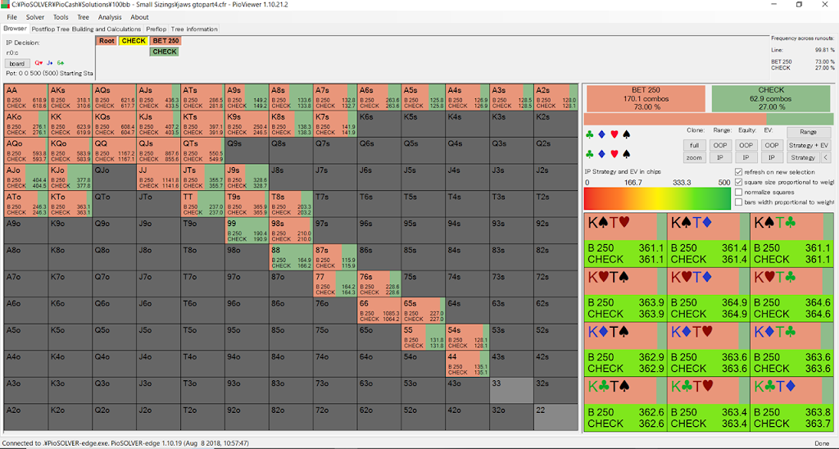
Task: Click IP button under Range label
Action: tap(720, 157)
